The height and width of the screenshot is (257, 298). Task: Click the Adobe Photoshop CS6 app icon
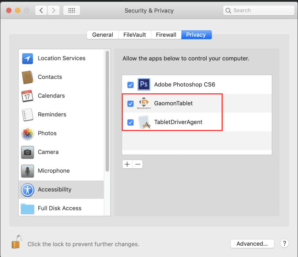(x=144, y=84)
